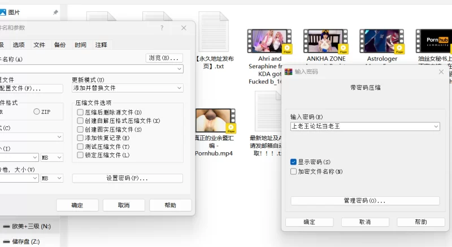
Task: Switch to the 注释 tab
Action: (x=101, y=45)
